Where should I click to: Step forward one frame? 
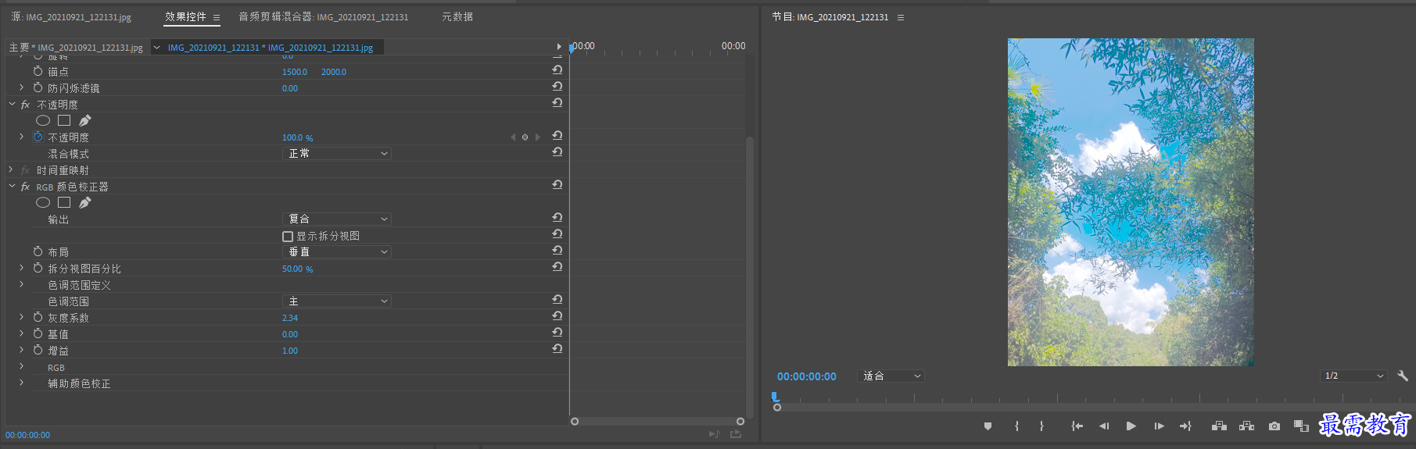pos(1159,426)
